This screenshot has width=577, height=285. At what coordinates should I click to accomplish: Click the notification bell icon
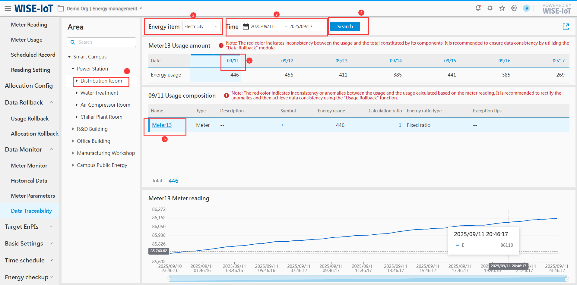tap(478, 8)
